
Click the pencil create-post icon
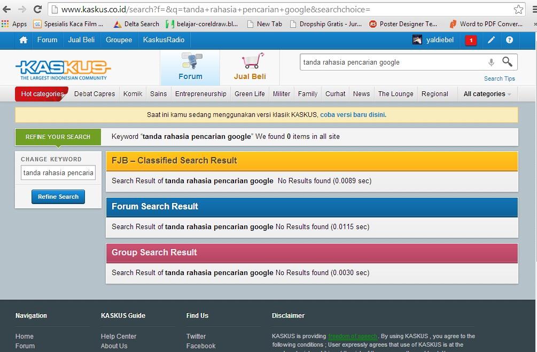click(x=491, y=40)
